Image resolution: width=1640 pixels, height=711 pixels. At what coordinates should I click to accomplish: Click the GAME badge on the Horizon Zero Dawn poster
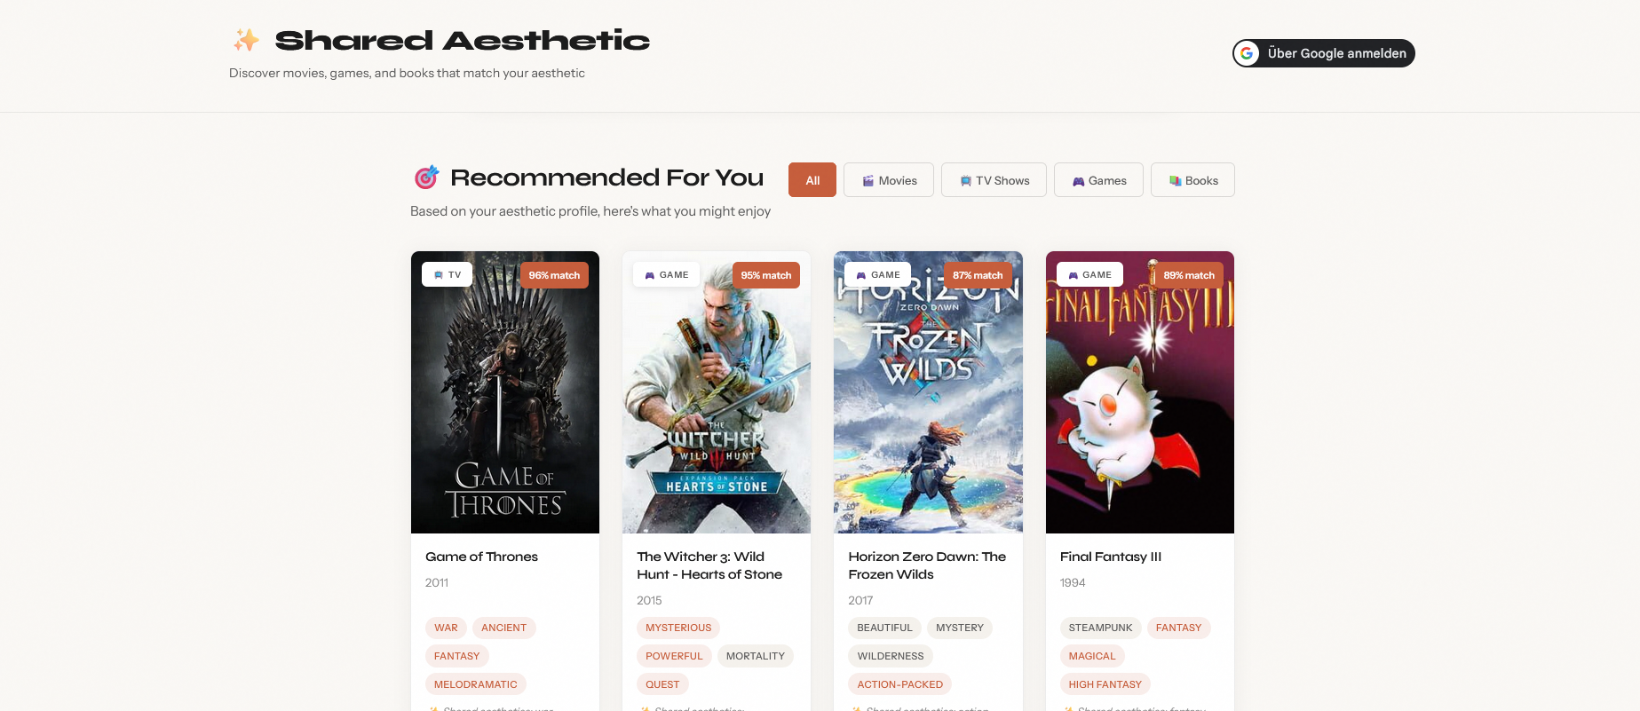[878, 275]
